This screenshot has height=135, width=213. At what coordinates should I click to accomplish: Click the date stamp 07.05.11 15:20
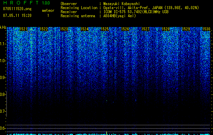[17, 16]
